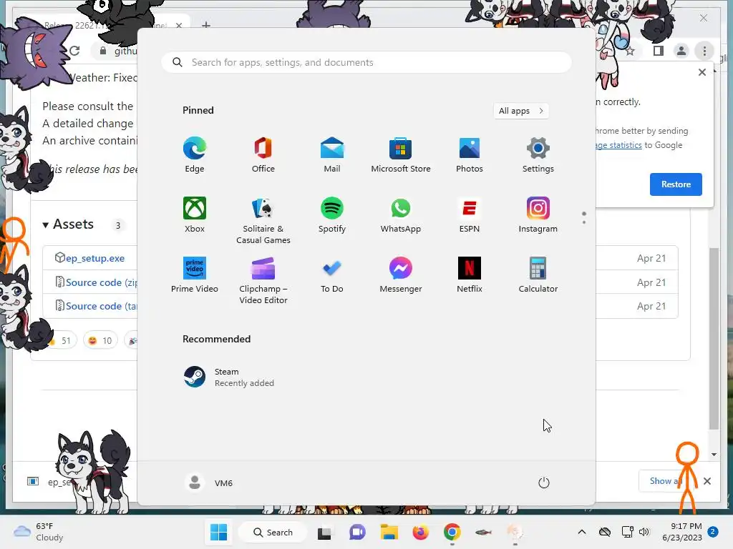The image size is (733, 549).
Task: Show hidden system tray icons
Action: [581, 532]
